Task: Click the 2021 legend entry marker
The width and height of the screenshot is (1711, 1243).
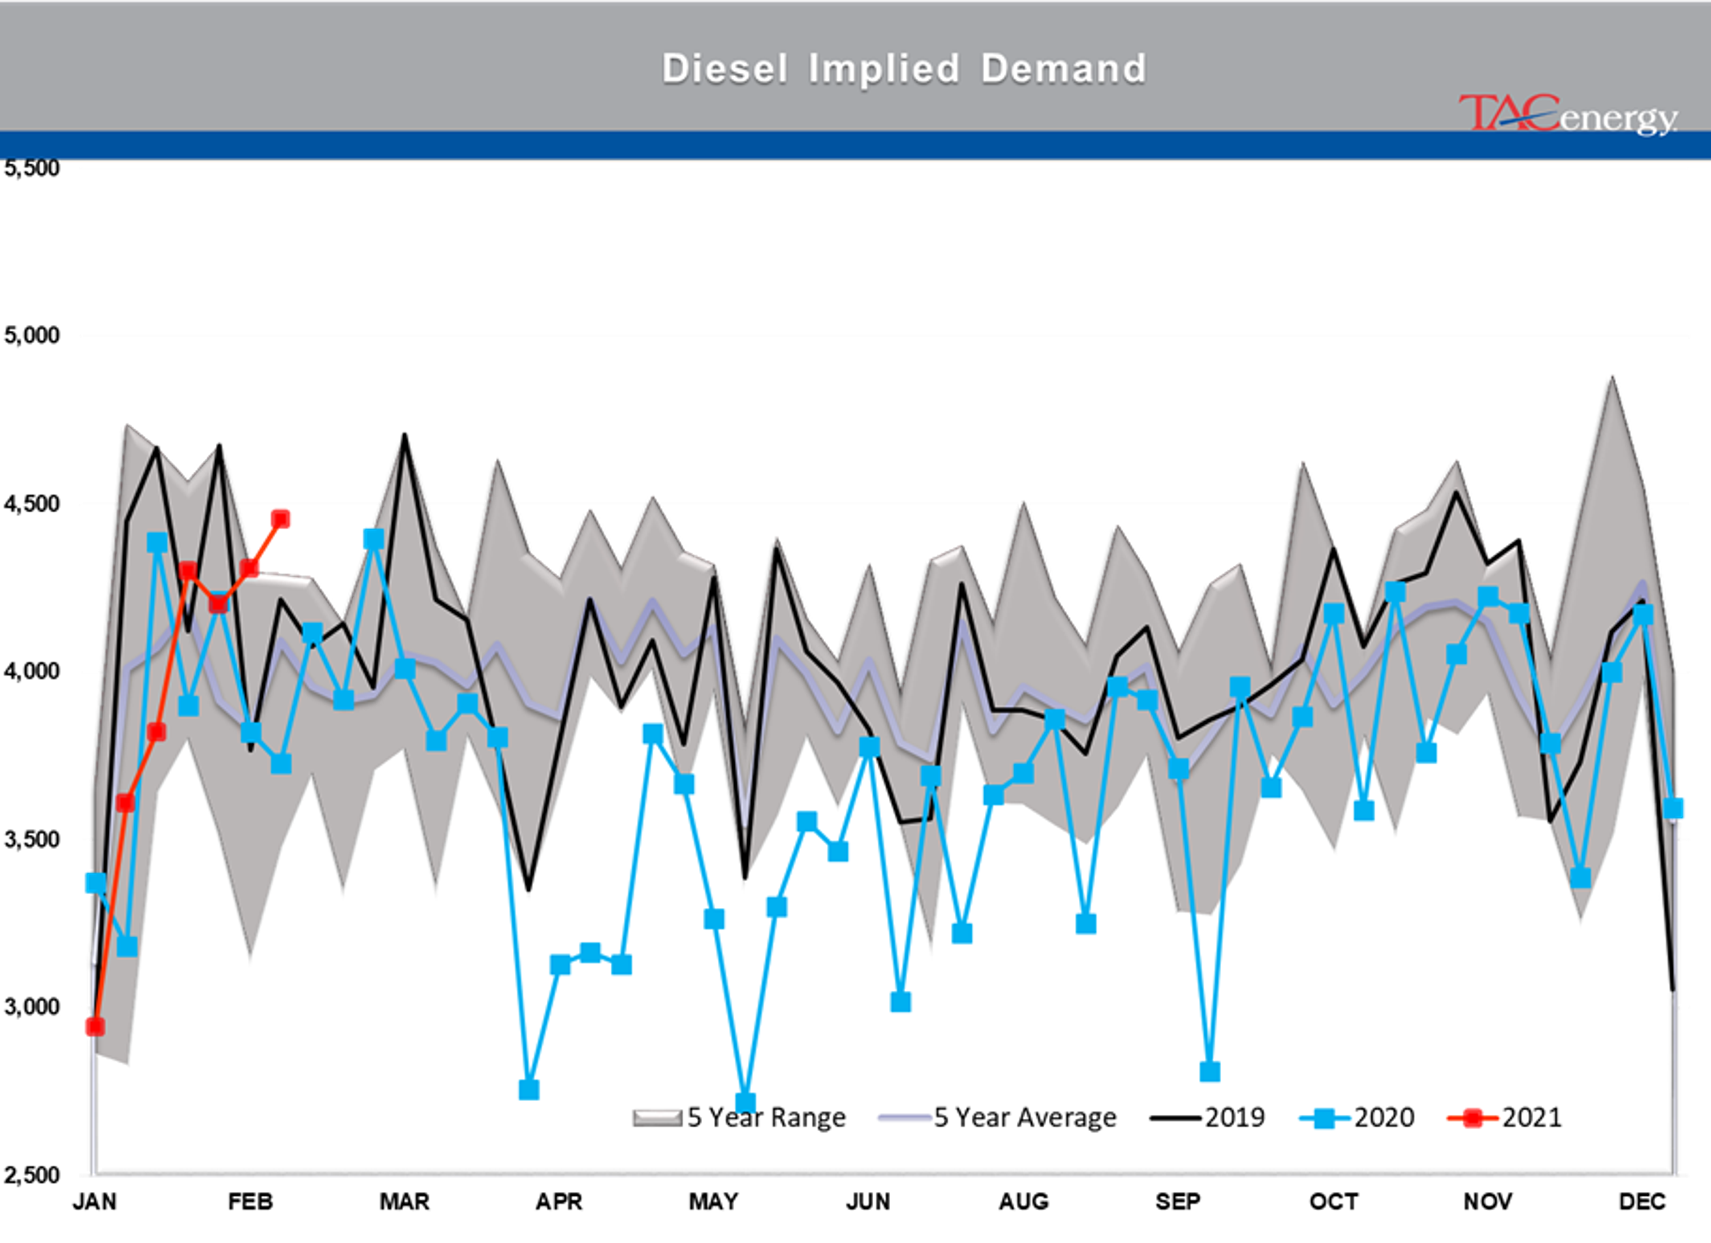Action: pyautogui.click(x=1472, y=1119)
